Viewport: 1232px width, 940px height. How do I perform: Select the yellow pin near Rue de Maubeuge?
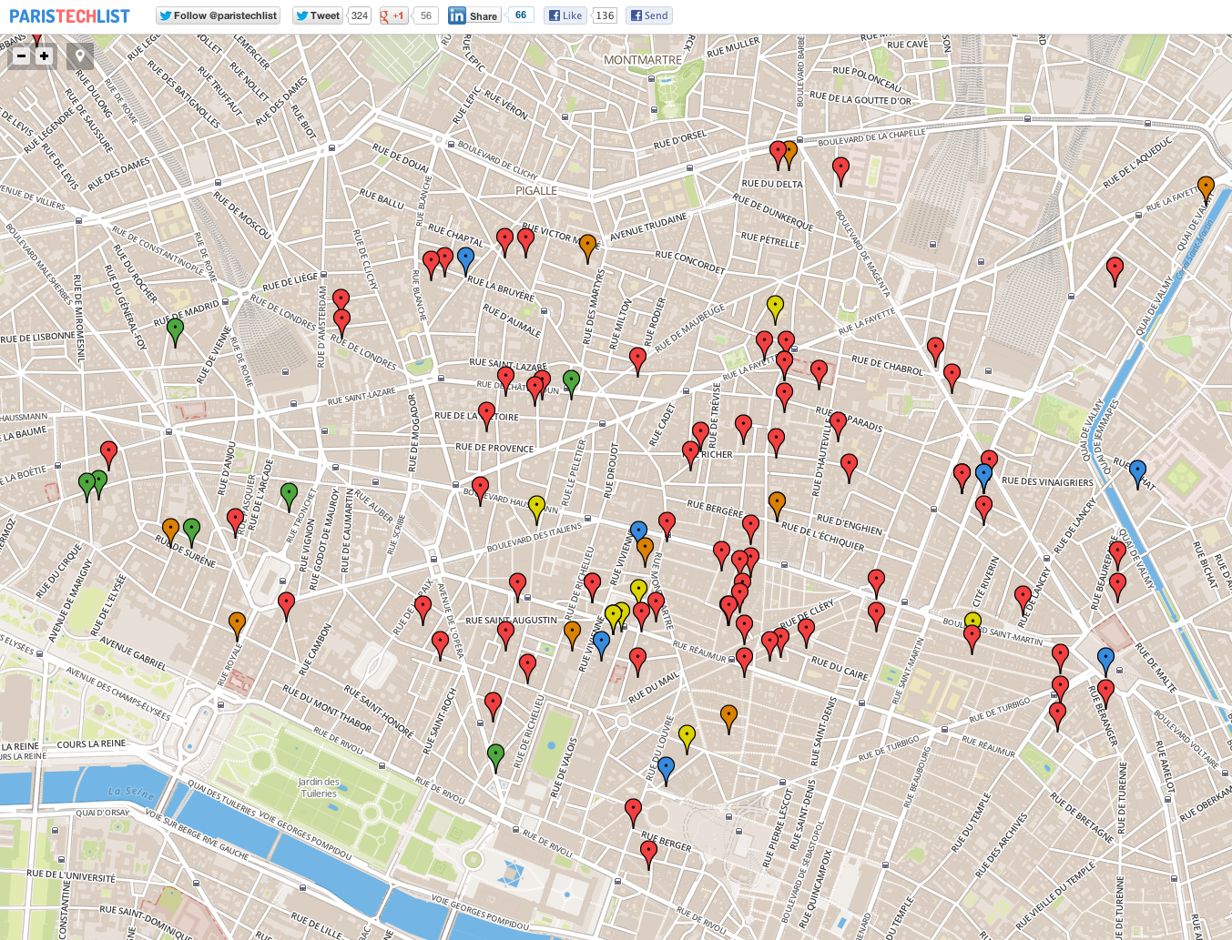point(775,309)
